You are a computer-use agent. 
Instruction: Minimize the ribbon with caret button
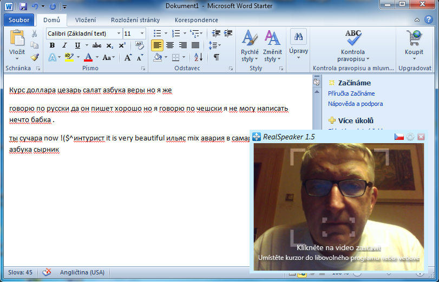pos(417,20)
